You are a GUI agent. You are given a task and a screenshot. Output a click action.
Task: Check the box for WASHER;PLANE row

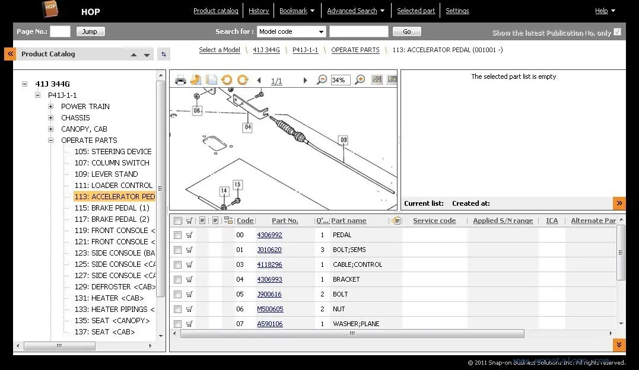tap(177, 324)
